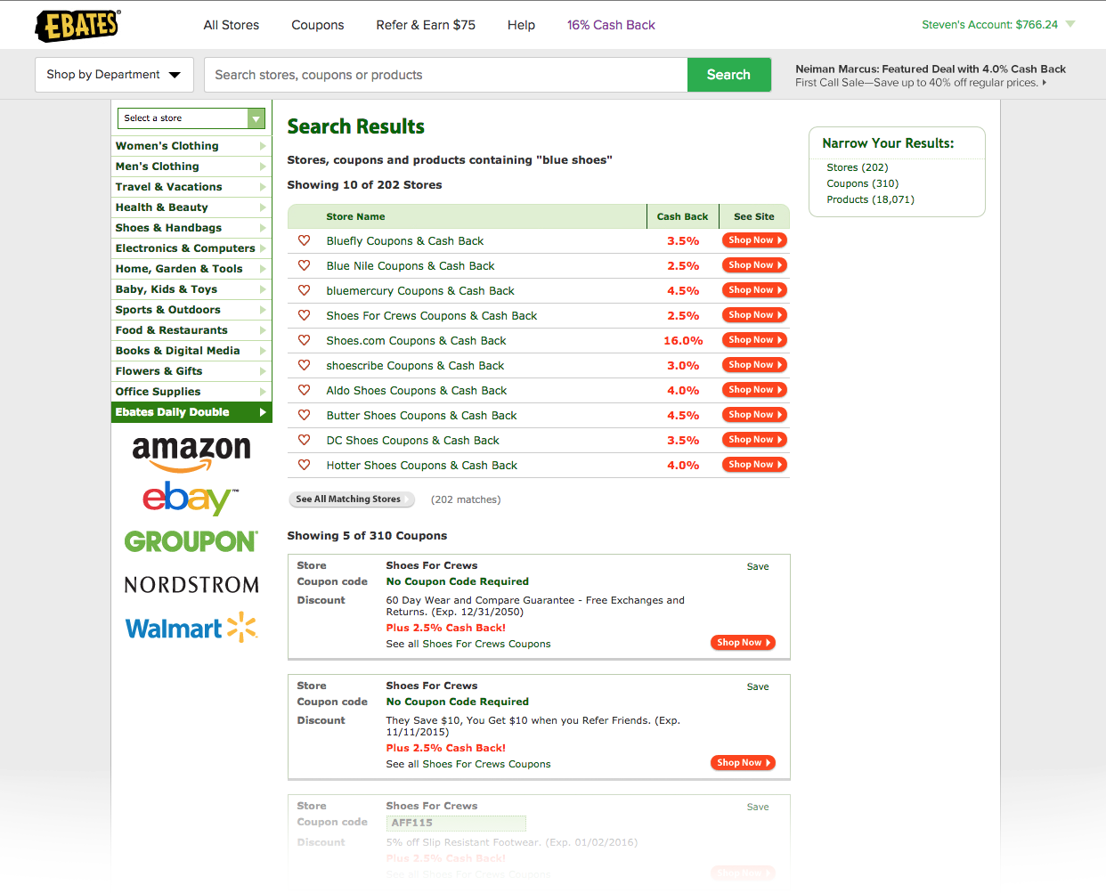Save the Refer Friends $10 coupon

[x=758, y=686]
